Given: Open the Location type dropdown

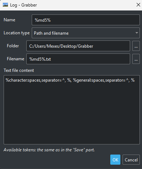Looking at the screenshot, I should 86,33.
